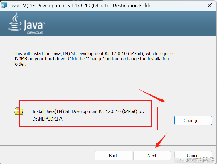Click the Java Oracle logo

coord(27,23)
